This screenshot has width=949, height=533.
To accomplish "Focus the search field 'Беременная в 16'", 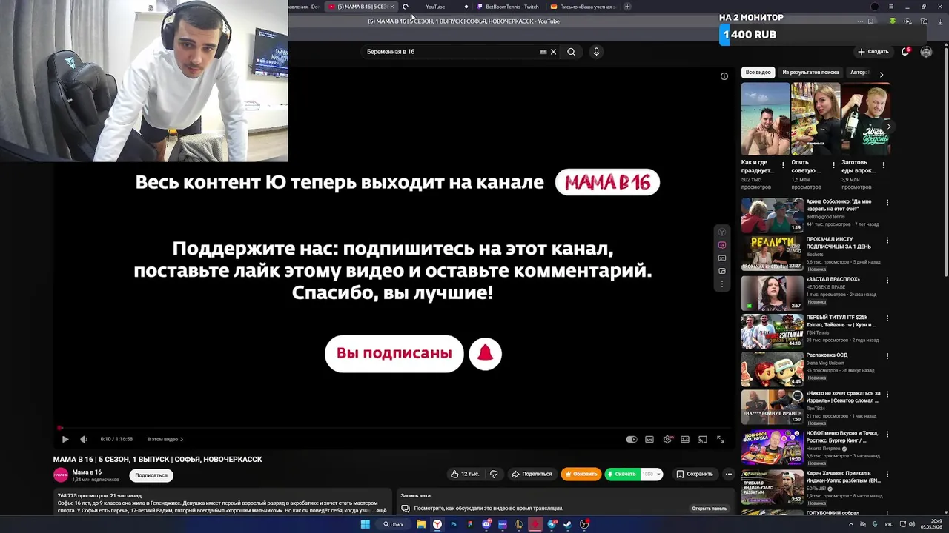I will pos(451,52).
